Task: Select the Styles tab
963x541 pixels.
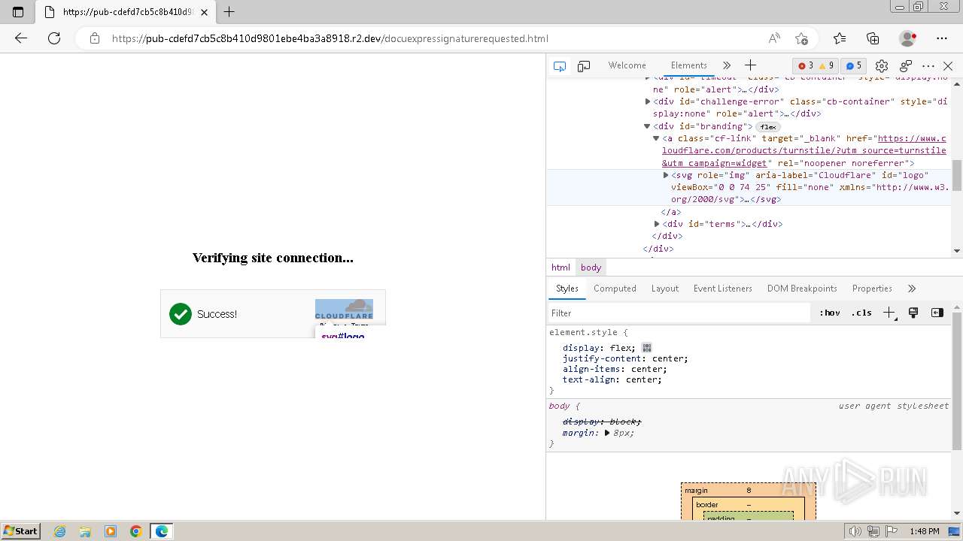Action: [567, 289]
